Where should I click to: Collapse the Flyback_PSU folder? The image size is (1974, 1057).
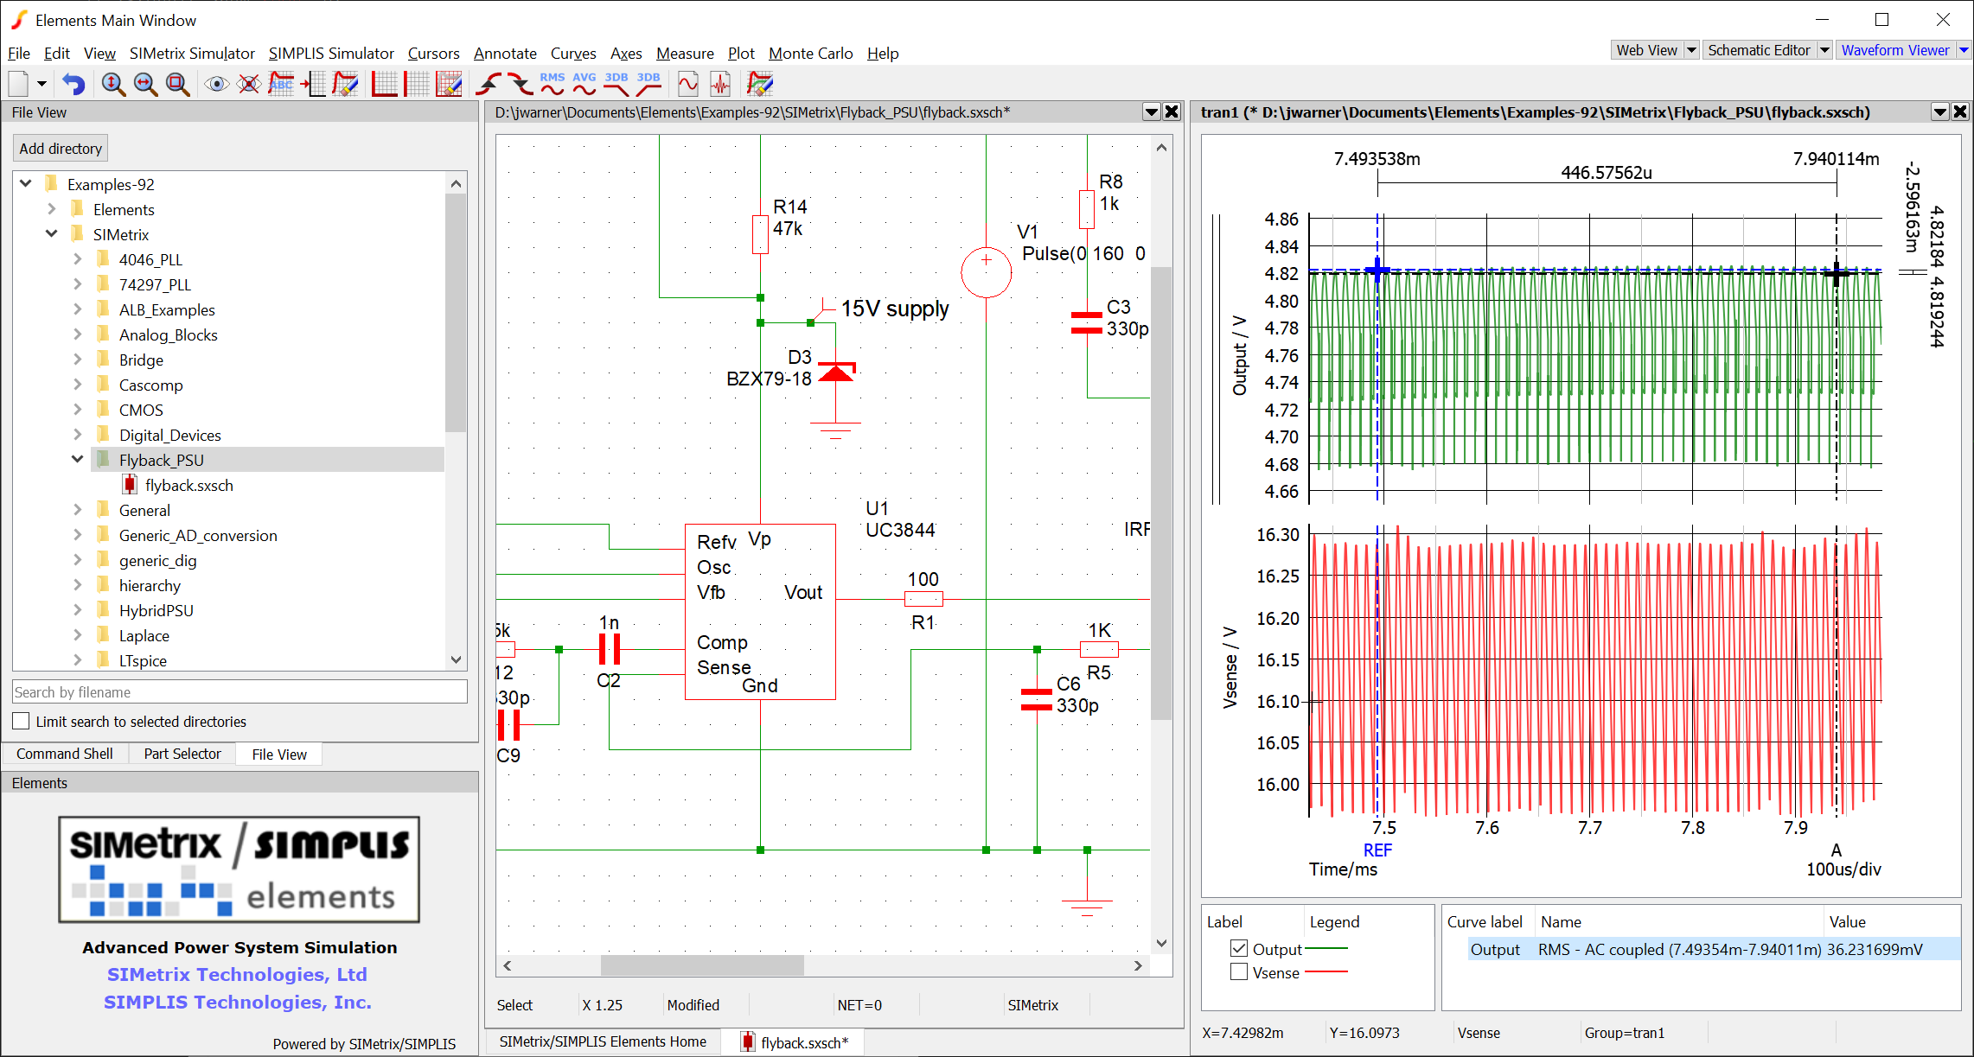(78, 460)
